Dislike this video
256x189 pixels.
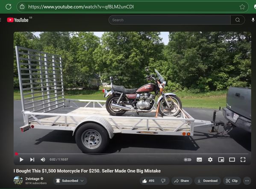[x=163, y=181]
